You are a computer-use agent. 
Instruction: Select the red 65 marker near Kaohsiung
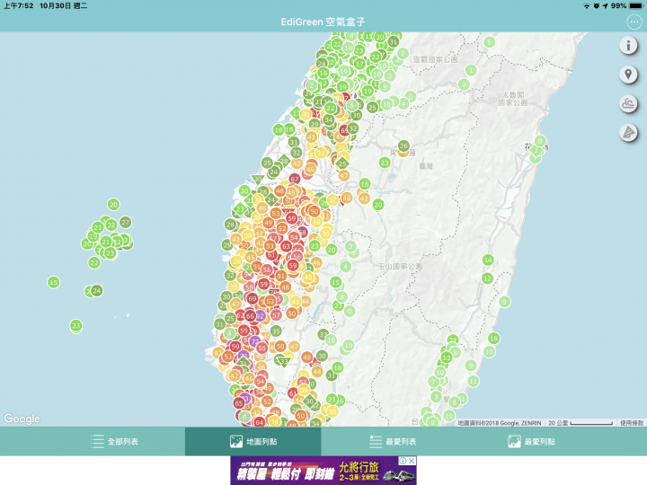(239, 403)
